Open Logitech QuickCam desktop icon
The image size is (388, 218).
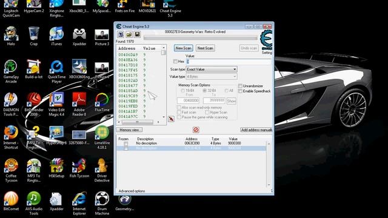pyautogui.click(x=11, y=9)
